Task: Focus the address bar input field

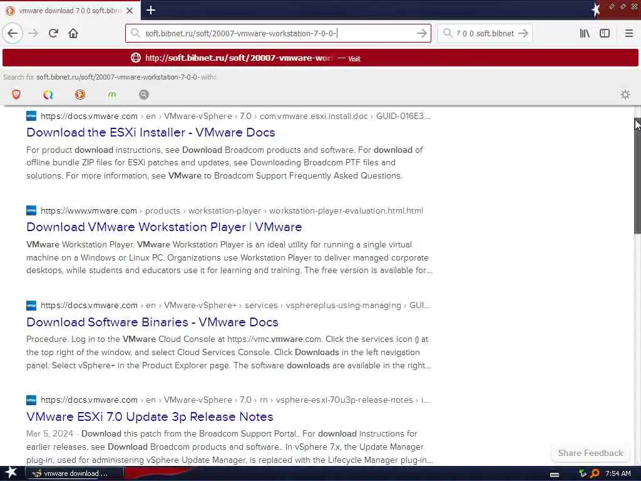Action: (x=278, y=33)
